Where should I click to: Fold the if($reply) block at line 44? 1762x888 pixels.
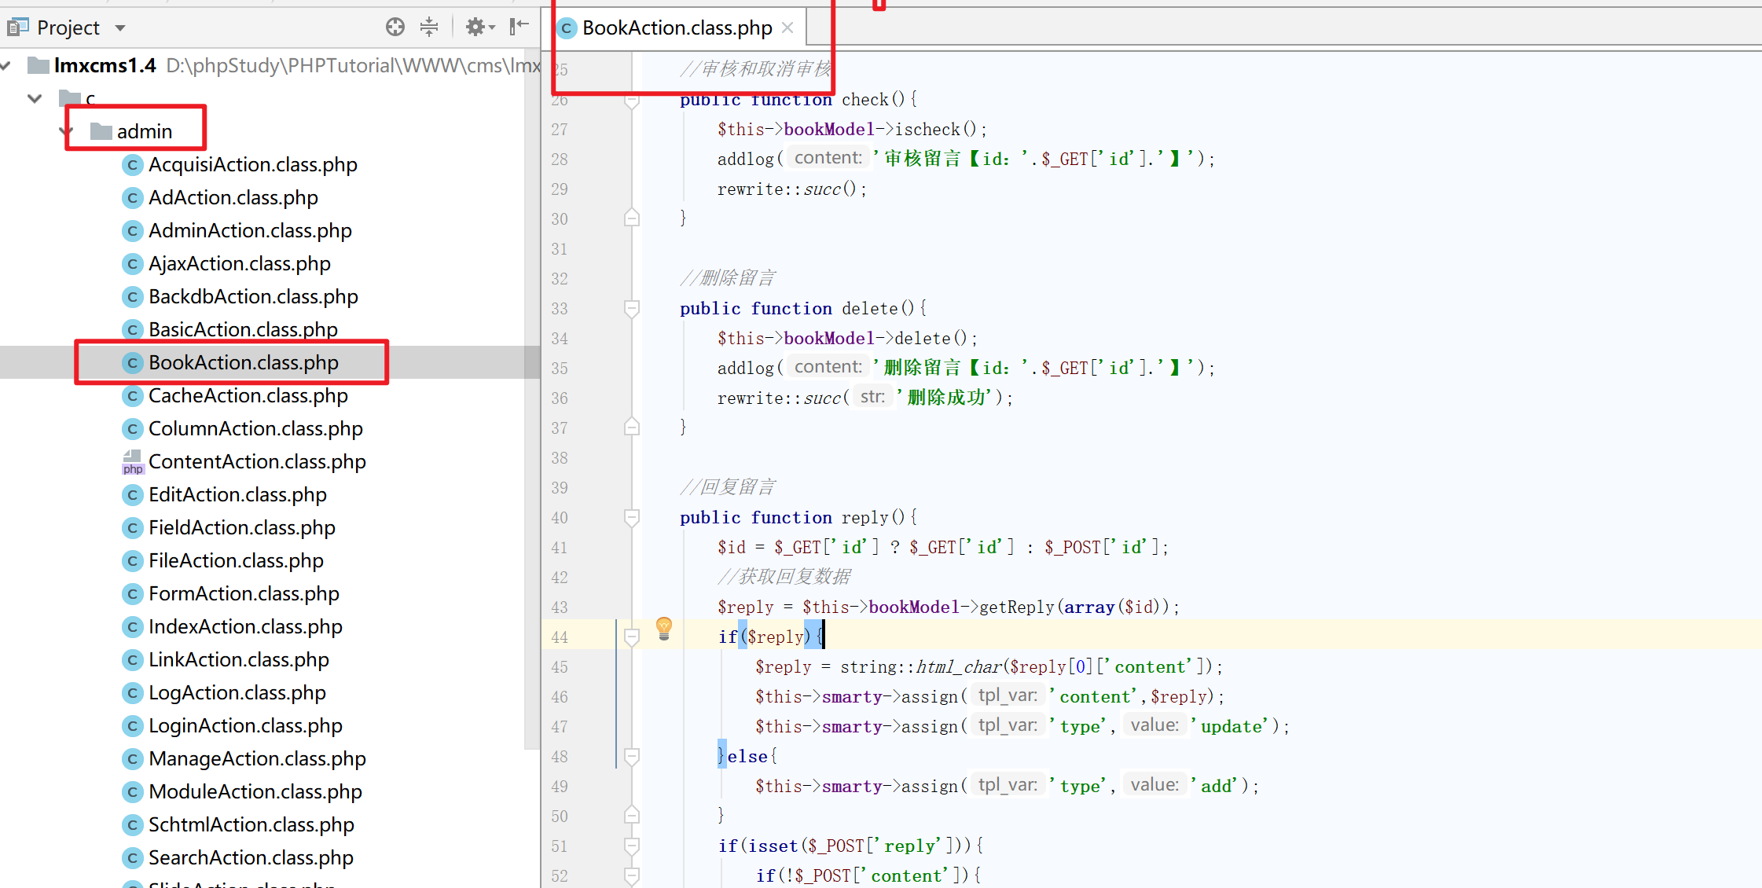click(632, 637)
